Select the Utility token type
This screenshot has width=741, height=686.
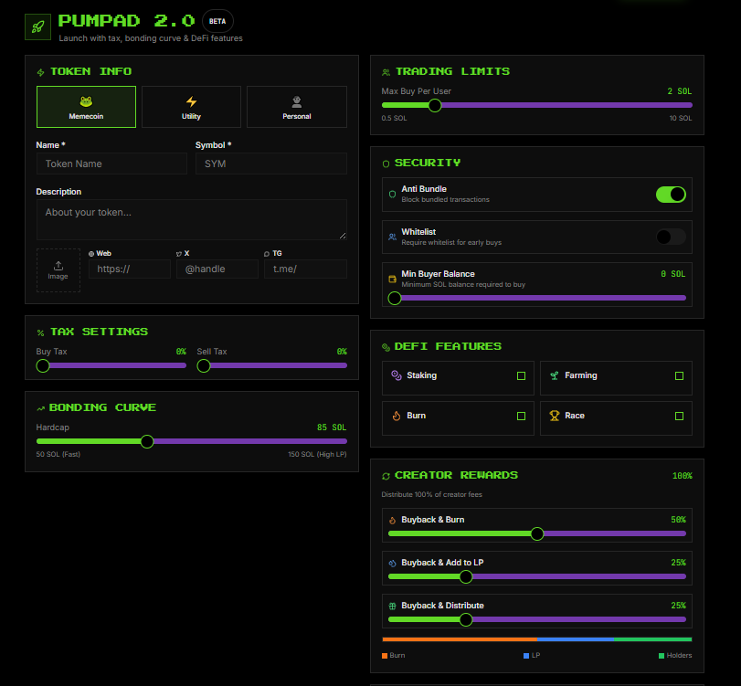(191, 107)
